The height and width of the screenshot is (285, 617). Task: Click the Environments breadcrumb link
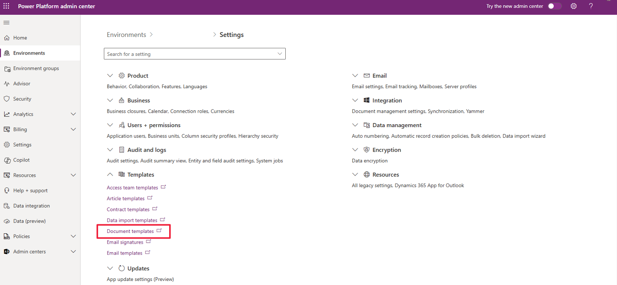126,35
